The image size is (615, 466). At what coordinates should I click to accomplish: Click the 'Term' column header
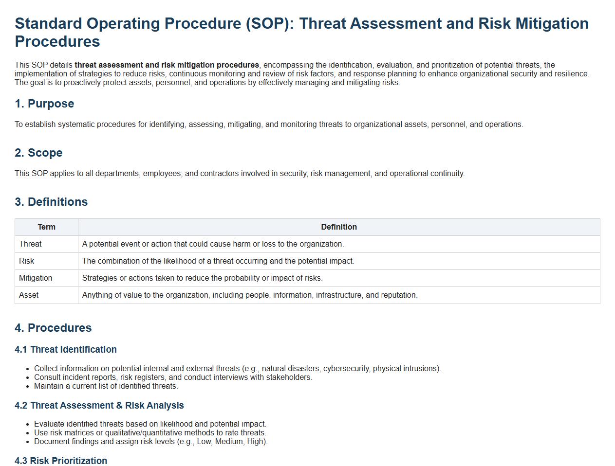(x=47, y=227)
